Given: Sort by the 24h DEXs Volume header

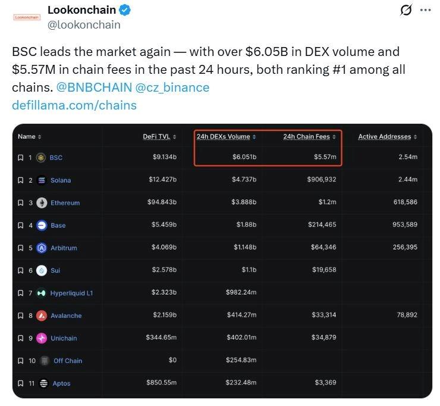Looking at the screenshot, I should (x=226, y=137).
